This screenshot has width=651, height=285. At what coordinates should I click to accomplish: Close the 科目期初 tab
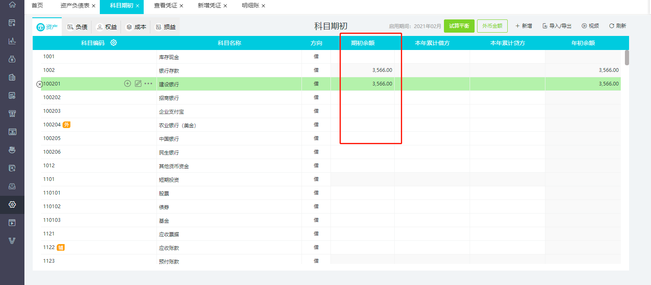click(137, 6)
